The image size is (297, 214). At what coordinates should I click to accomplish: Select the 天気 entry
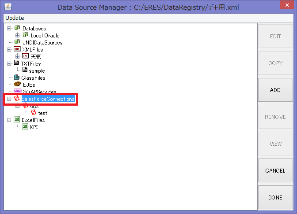36,57
